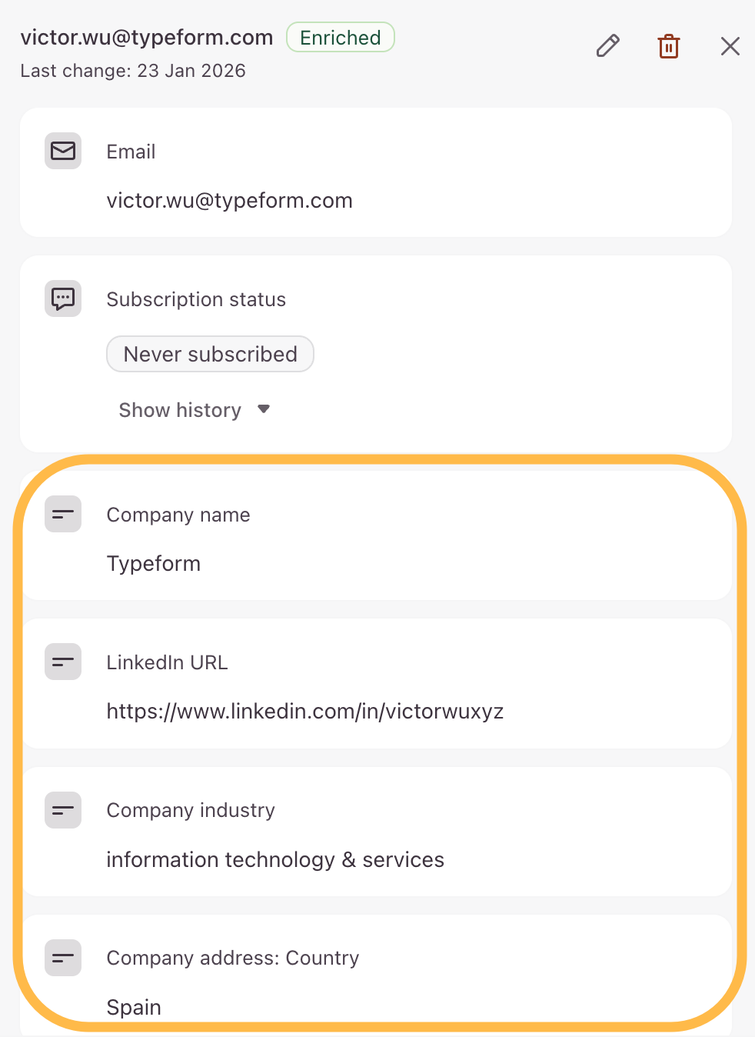Click the contact email header title

[x=147, y=38]
